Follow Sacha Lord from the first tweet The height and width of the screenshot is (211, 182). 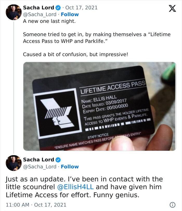pos(70,14)
